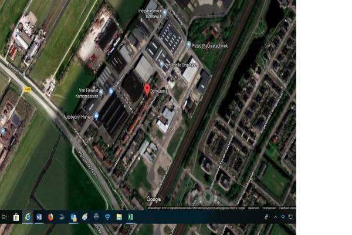Switch to Outlook in the taskbar
The width and height of the screenshot is (352, 235).
pyautogui.click(x=74, y=217)
